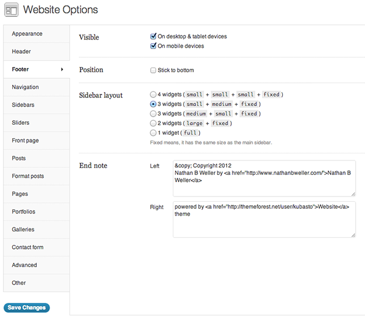Enable Stick to bottom checkbox
The image size is (365, 319).
tap(153, 71)
